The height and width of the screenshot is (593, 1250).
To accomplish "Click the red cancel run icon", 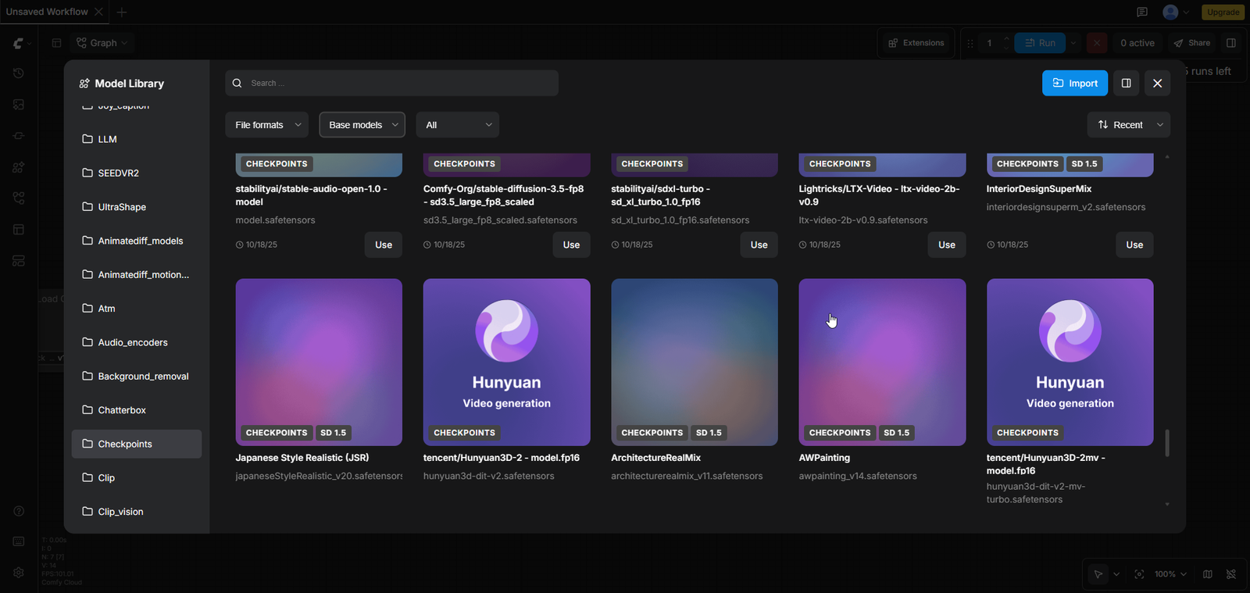I will [x=1097, y=43].
